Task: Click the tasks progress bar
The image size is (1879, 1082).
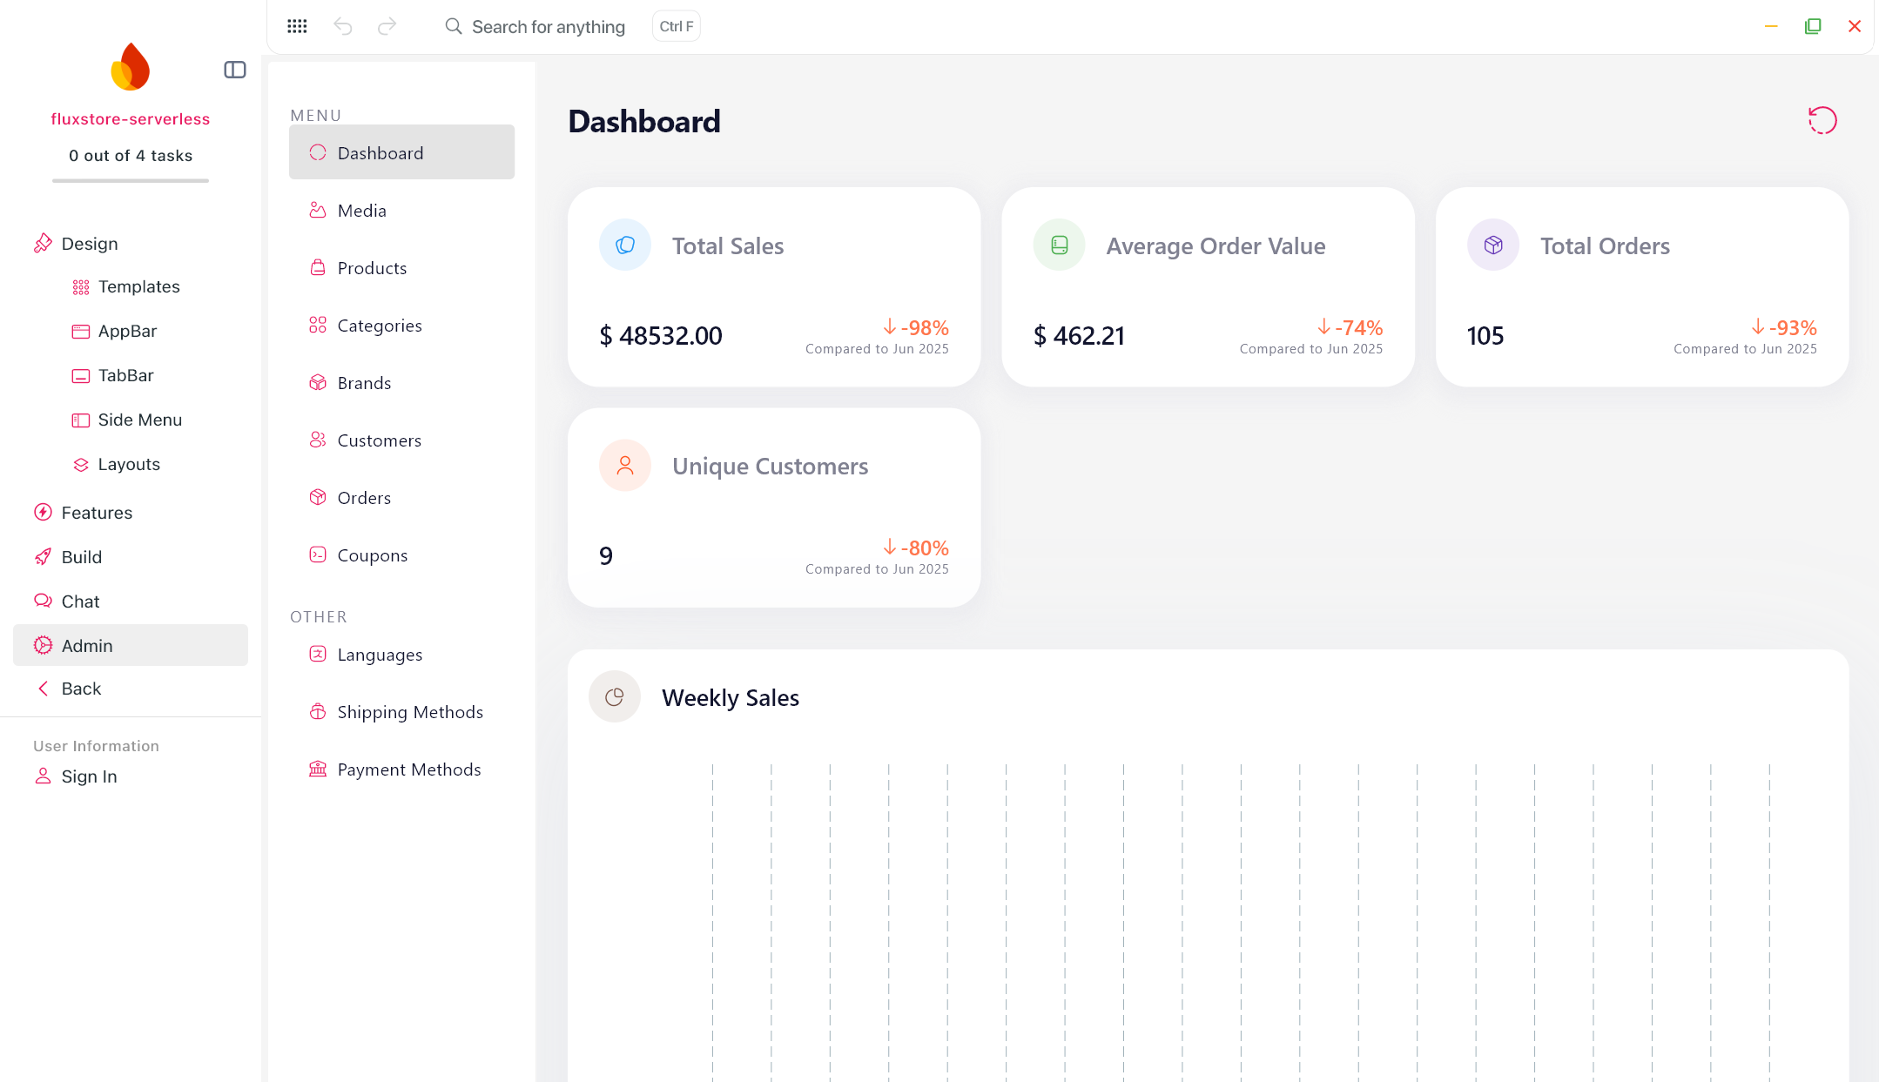Action: pyautogui.click(x=130, y=180)
